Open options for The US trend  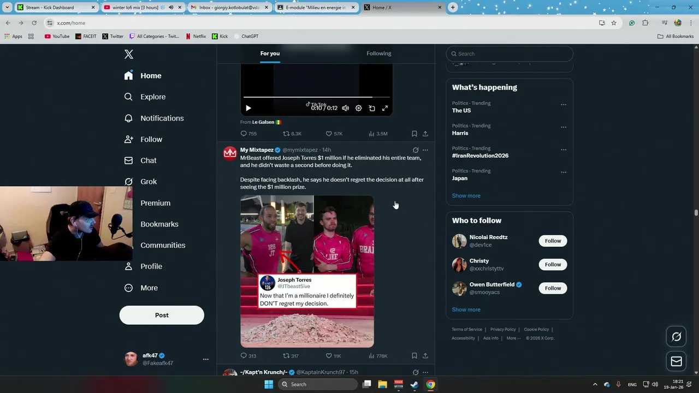pos(564,104)
